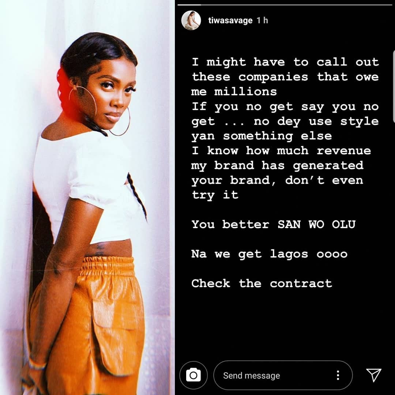This screenshot has height=395, width=395.
Task: Click the '1 h' story timestamp
Action: (x=262, y=20)
